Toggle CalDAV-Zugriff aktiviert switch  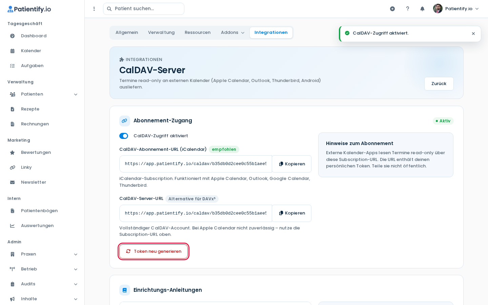pos(124,136)
